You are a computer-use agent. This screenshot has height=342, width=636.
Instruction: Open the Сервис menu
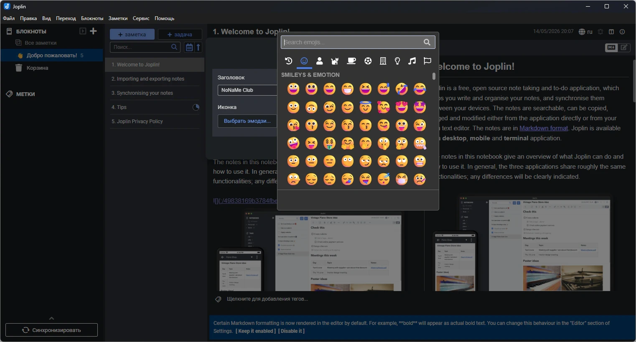click(141, 18)
